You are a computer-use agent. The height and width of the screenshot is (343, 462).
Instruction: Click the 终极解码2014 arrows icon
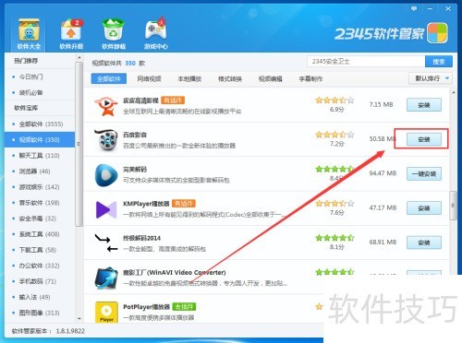pyautogui.click(x=106, y=242)
